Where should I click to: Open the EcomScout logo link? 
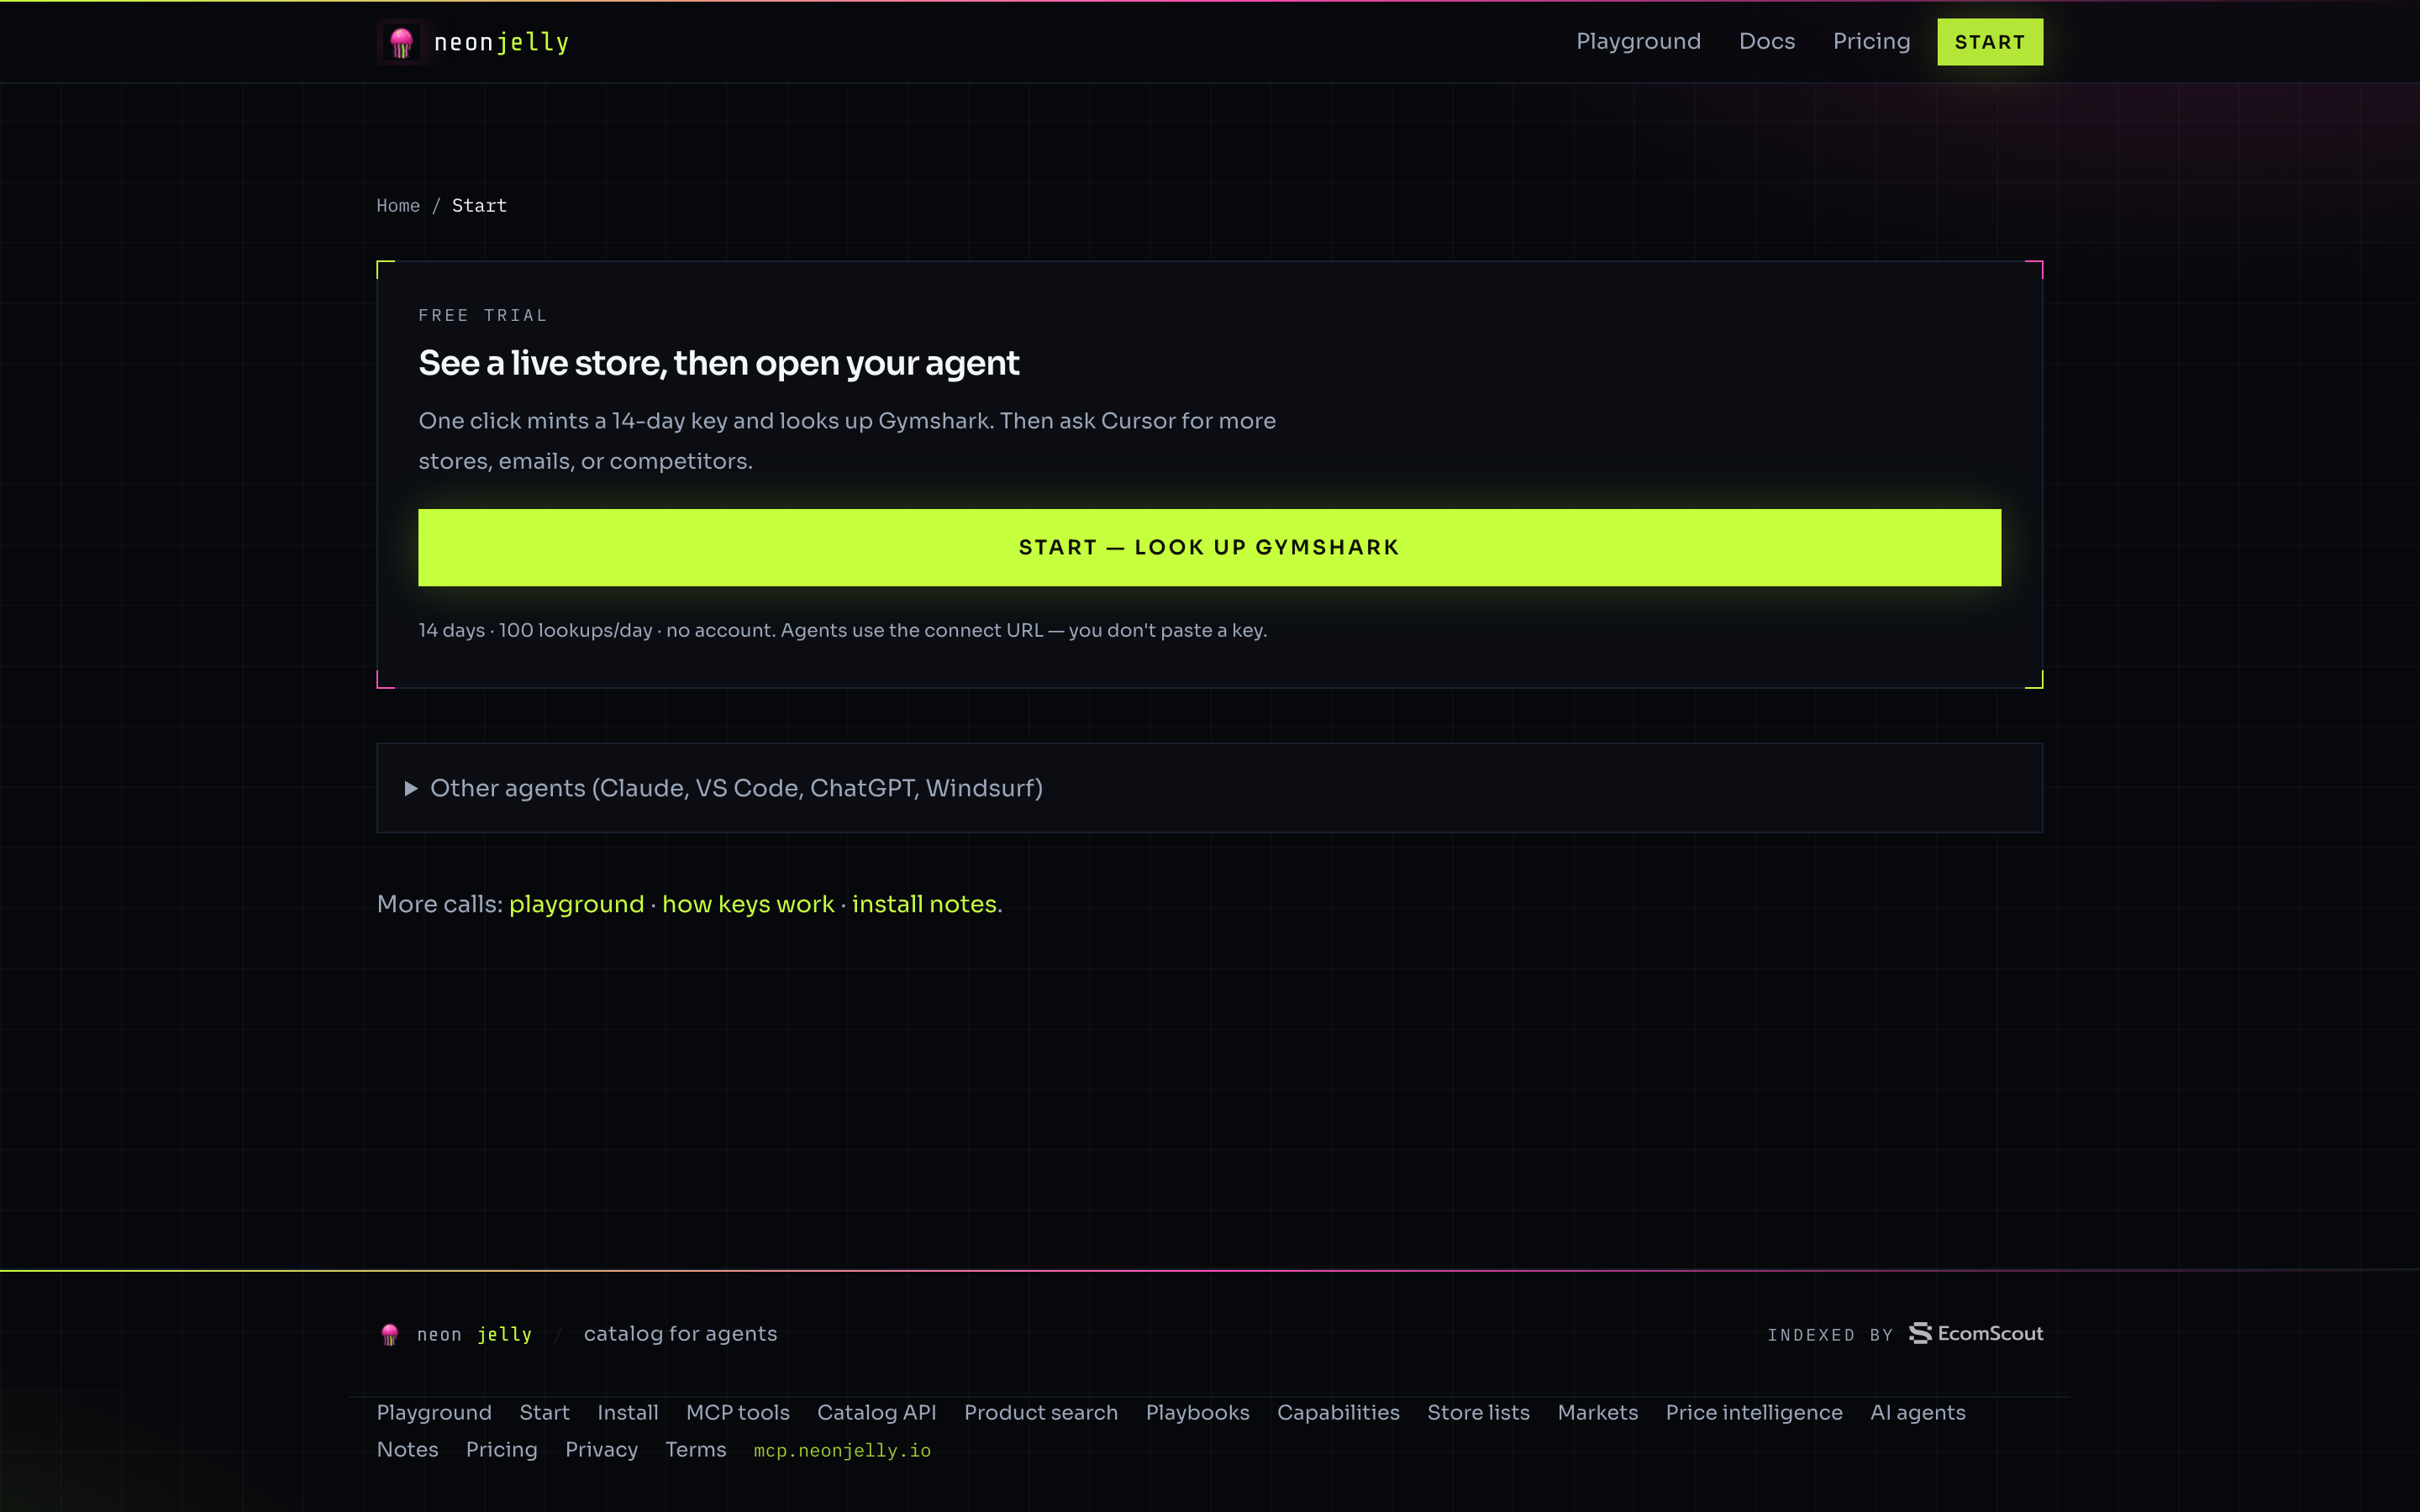click(x=1975, y=1333)
